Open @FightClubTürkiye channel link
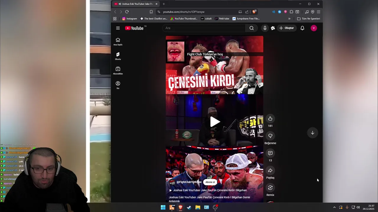 189,182
